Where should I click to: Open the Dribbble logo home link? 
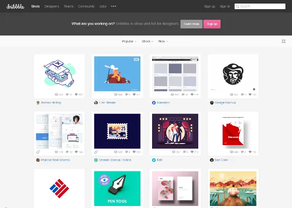point(15,7)
